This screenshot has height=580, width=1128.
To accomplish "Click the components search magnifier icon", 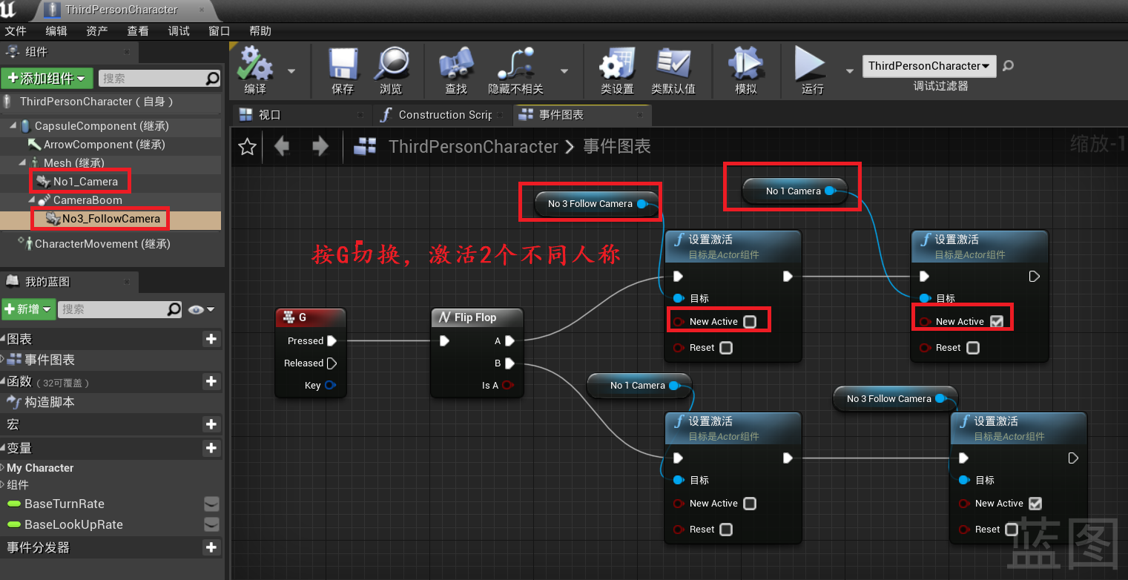I will [x=213, y=78].
